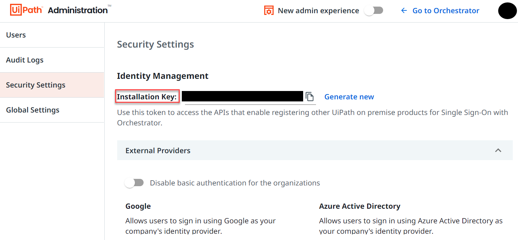Click the highlighted Installation Key label
This screenshot has height=240, width=518.
pyautogui.click(x=147, y=97)
